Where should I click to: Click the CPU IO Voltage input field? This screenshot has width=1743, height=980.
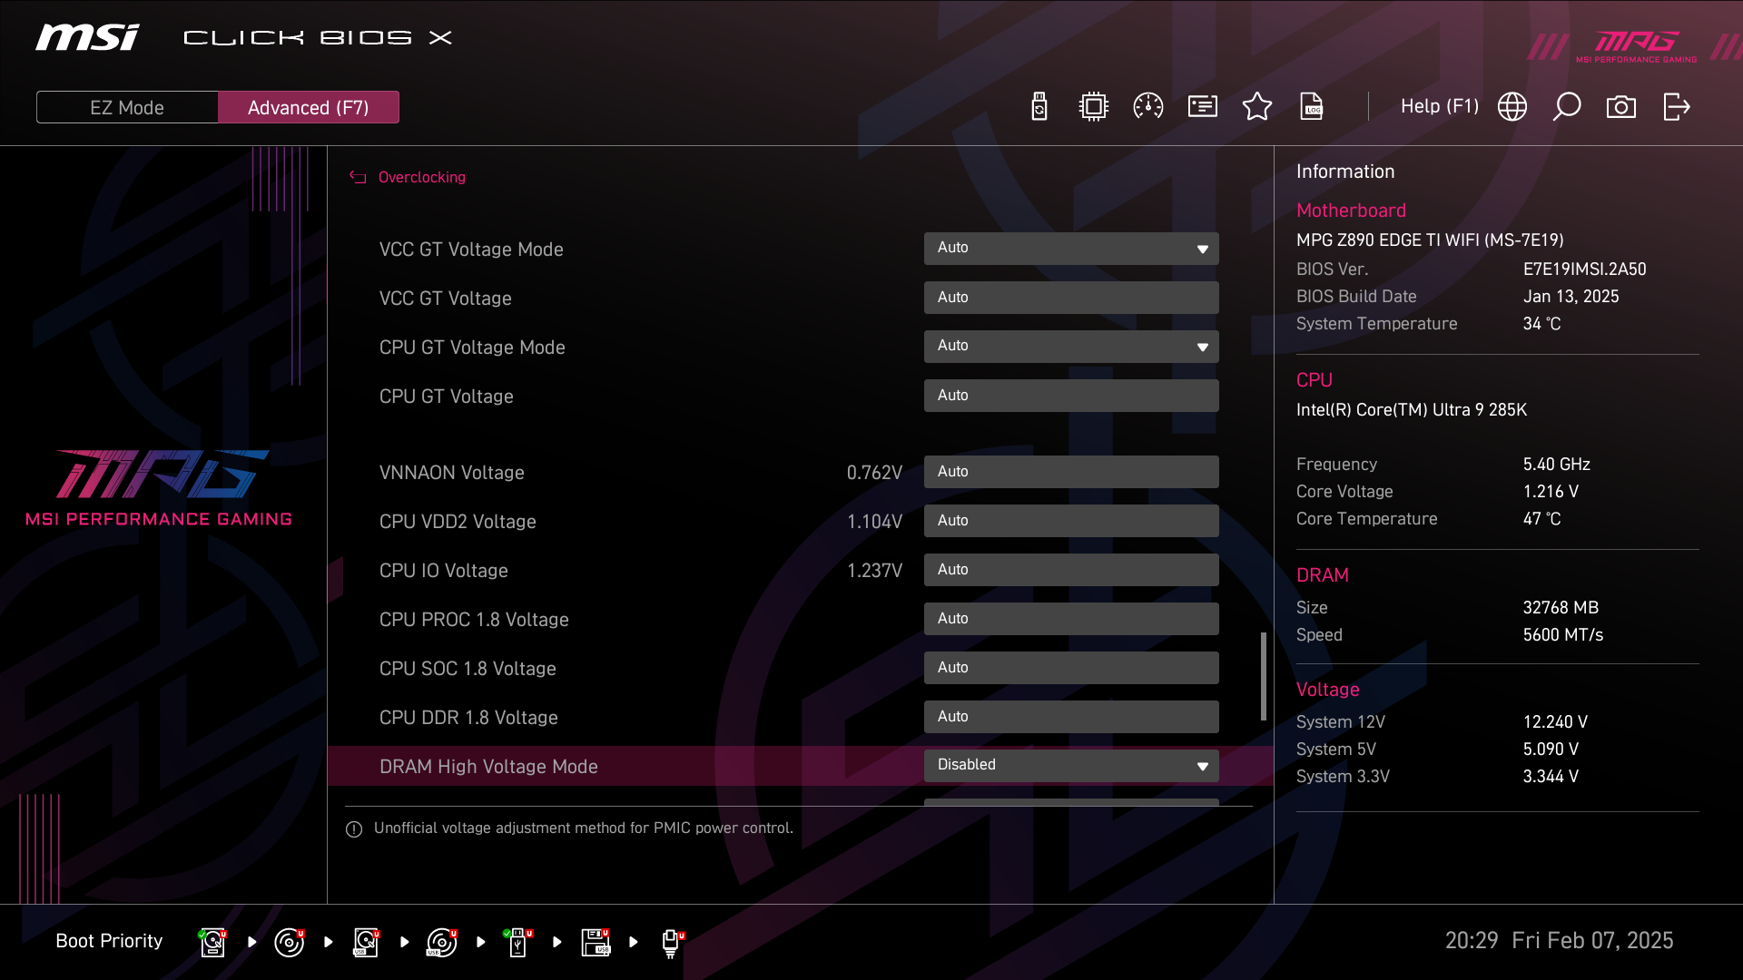(x=1071, y=570)
